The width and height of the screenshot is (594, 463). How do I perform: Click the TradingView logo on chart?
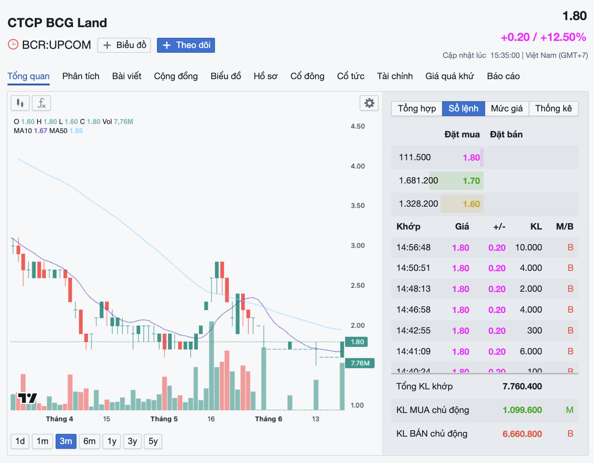click(27, 398)
